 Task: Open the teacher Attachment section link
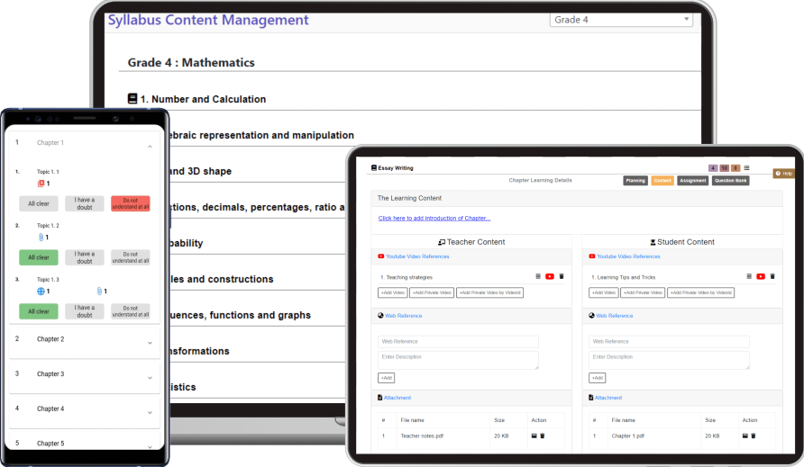(397, 398)
